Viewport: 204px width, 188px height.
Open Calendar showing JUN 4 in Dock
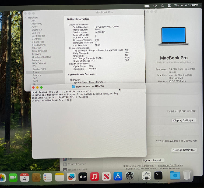coord(24,177)
